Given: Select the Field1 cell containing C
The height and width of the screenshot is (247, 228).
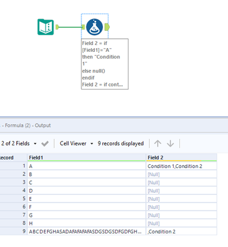Looking at the screenshot, I should click(87, 183).
